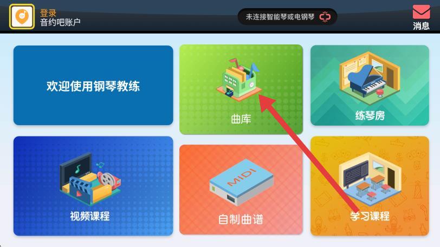Click the account avatar icon
Image resolution: width=440 pixels, height=247 pixels.
(22, 17)
